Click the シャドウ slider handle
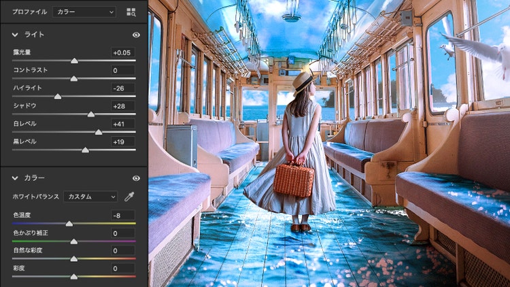 coord(91,114)
